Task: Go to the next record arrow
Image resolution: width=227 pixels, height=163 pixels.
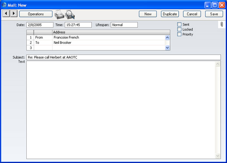Action: click(x=14, y=14)
